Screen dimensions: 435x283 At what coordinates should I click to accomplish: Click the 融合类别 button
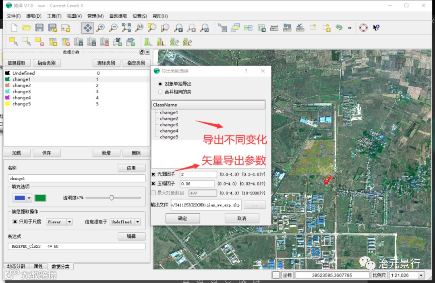(x=47, y=63)
